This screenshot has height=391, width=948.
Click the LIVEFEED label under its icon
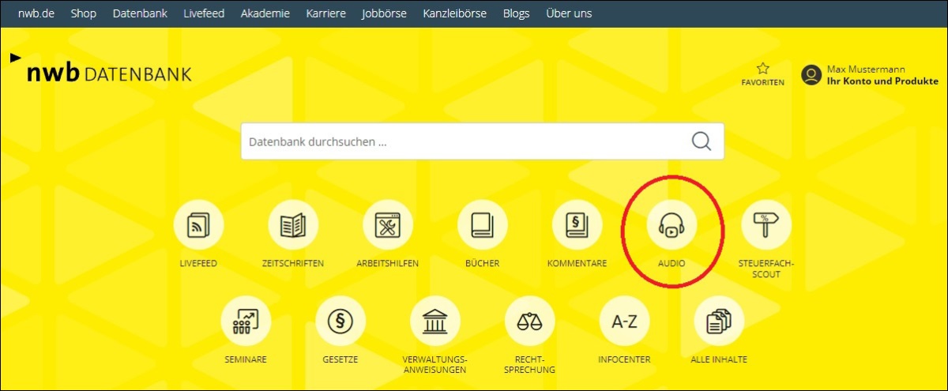198,263
